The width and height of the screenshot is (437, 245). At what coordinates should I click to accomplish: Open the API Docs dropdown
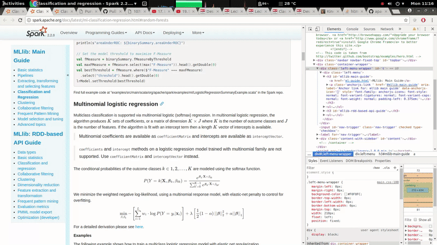pyautogui.click(x=145, y=33)
